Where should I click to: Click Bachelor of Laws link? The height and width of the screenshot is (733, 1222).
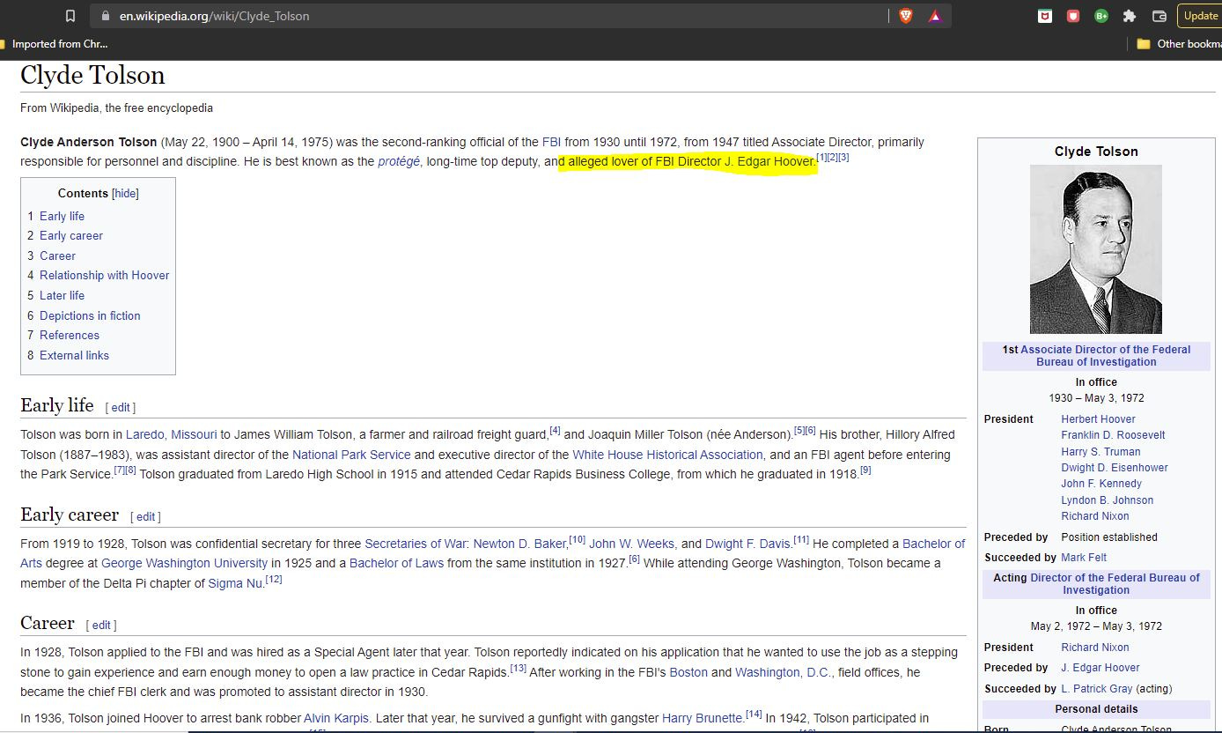pos(397,563)
